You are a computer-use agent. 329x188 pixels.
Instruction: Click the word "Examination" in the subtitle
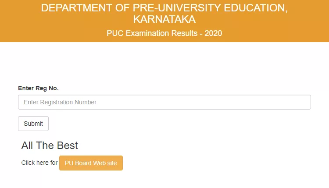pyautogui.click(x=147, y=33)
